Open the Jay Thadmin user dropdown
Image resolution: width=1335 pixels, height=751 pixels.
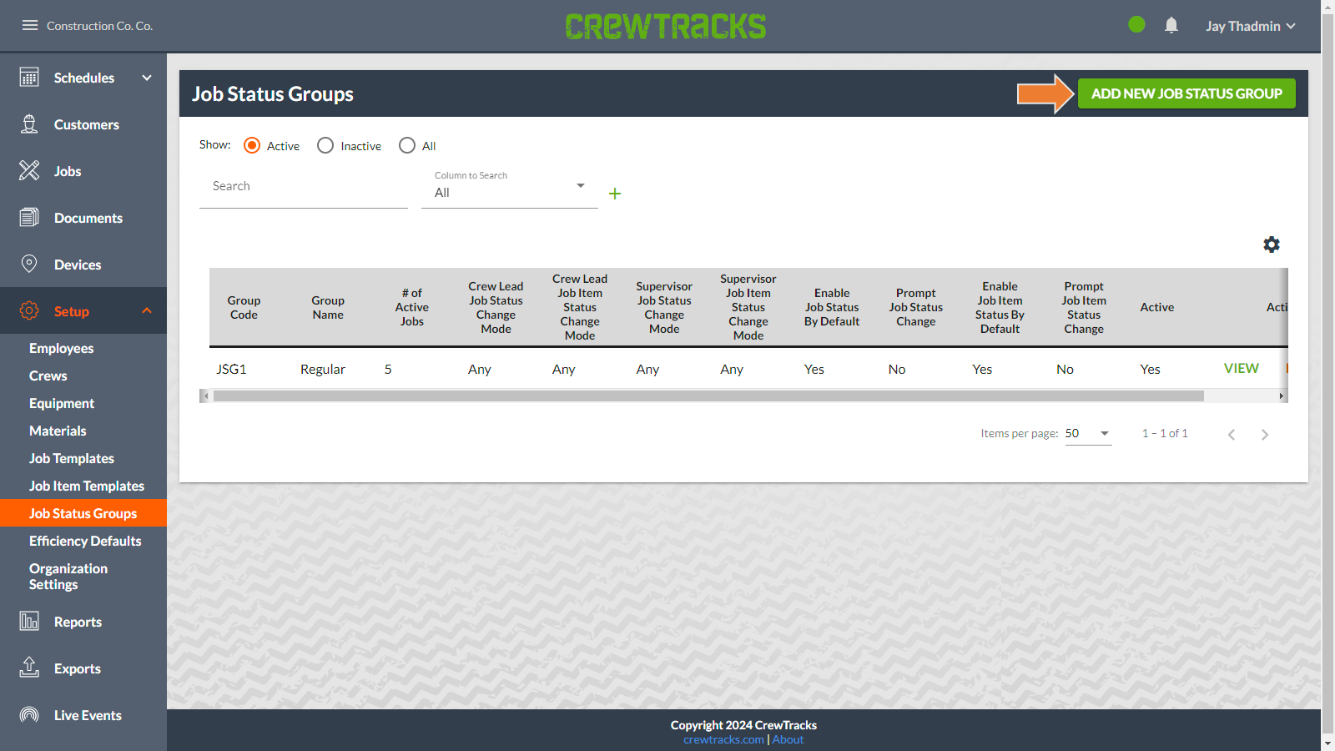(1250, 26)
